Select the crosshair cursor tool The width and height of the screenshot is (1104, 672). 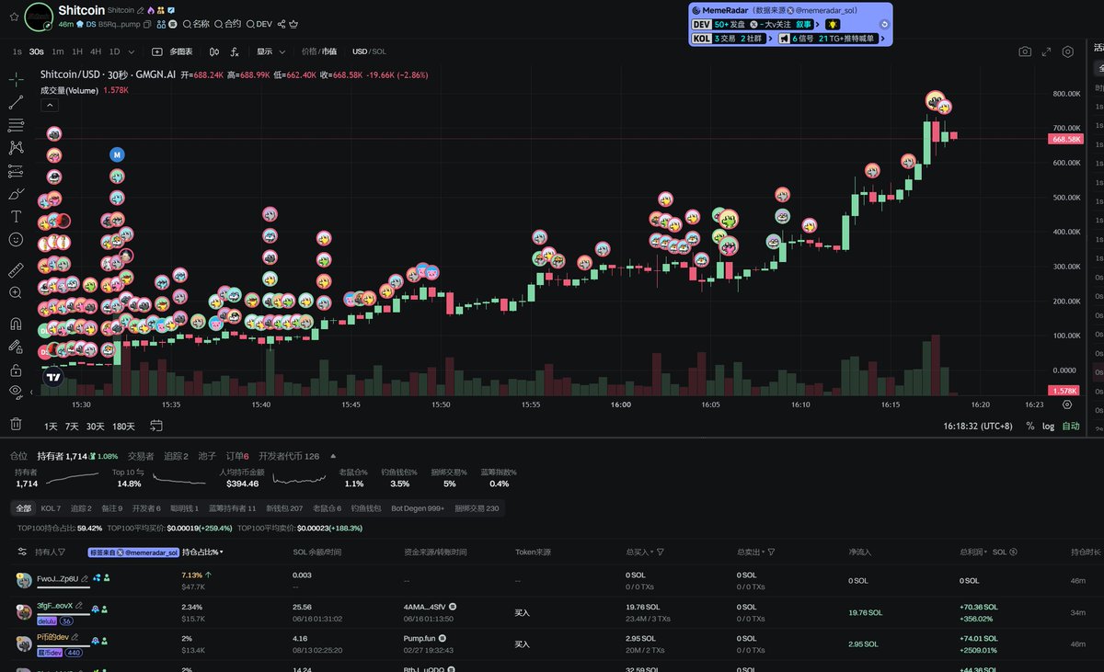tap(16, 79)
